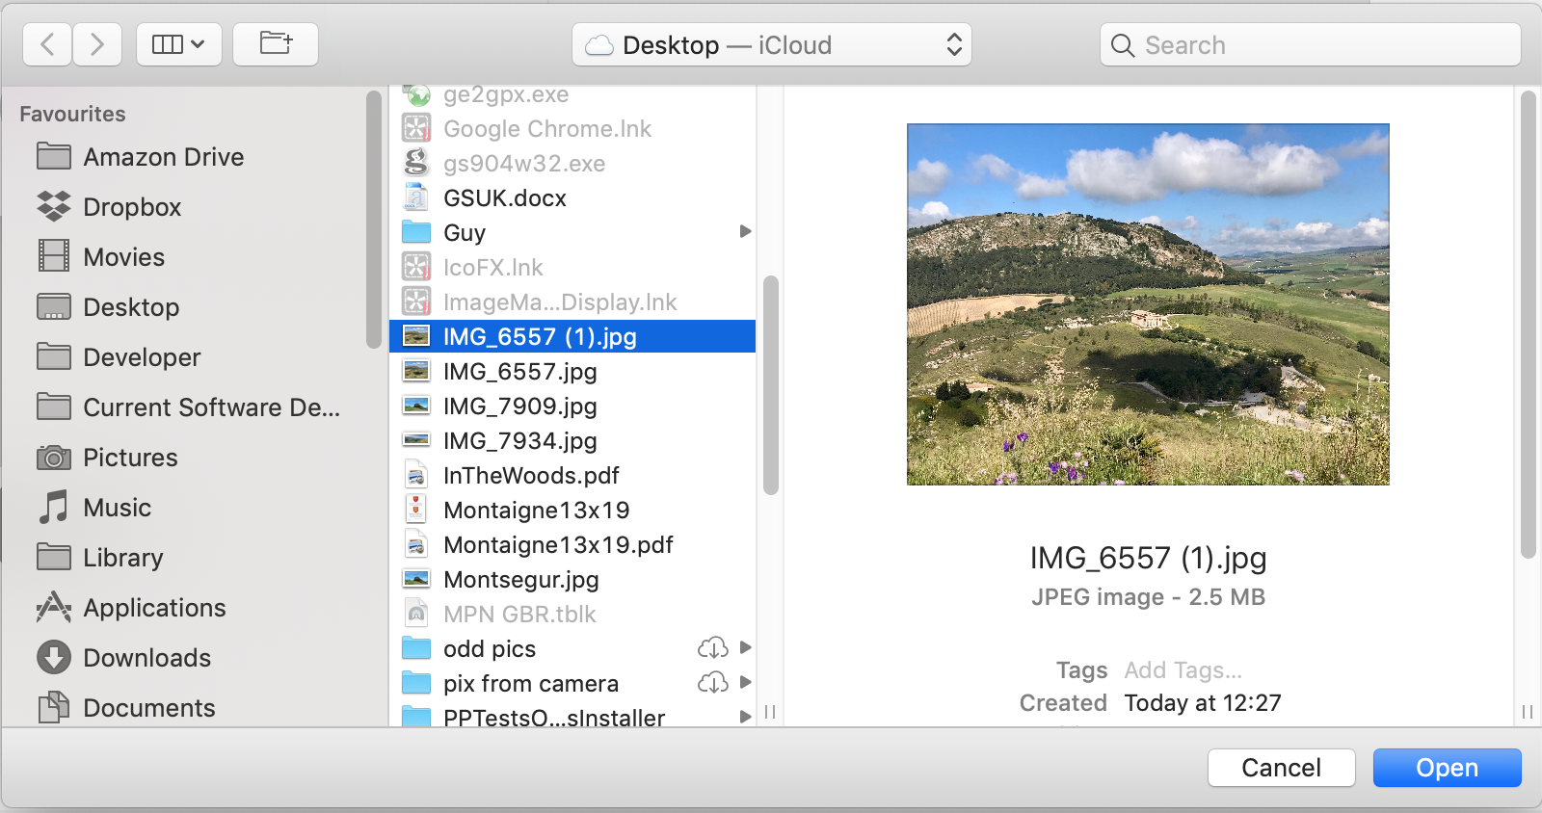Click the Search field
This screenshot has width=1542, height=813.
(1311, 44)
